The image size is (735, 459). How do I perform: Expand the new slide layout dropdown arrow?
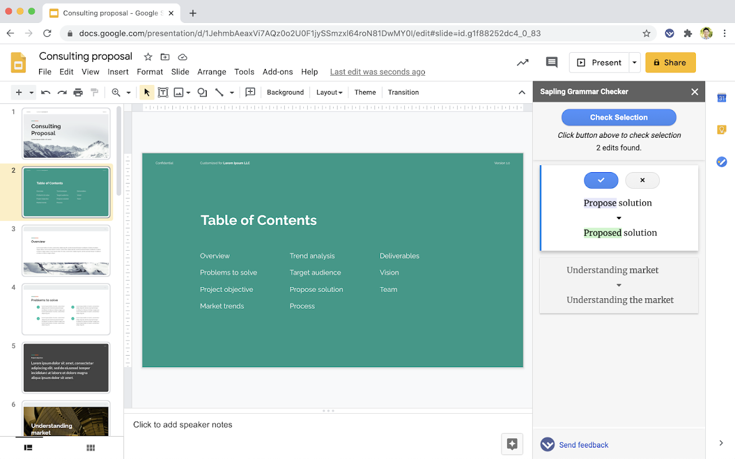click(x=32, y=92)
